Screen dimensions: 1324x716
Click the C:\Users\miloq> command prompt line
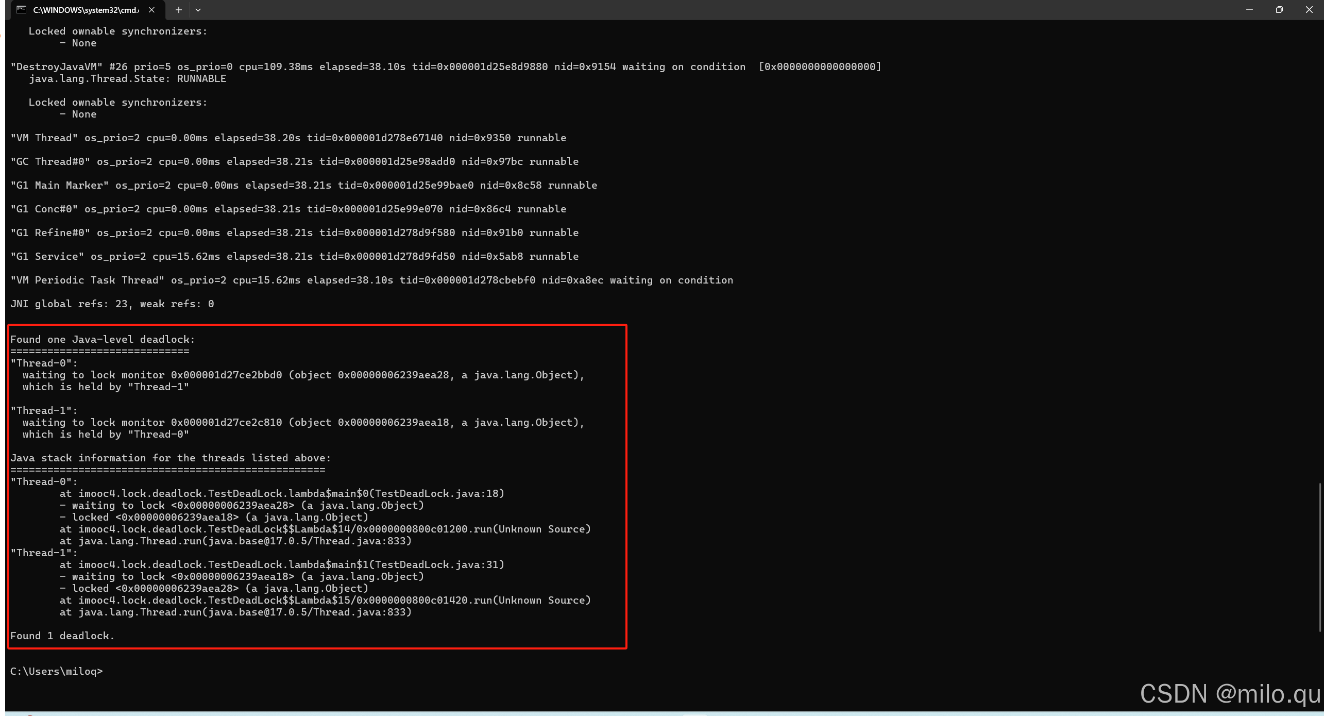57,671
